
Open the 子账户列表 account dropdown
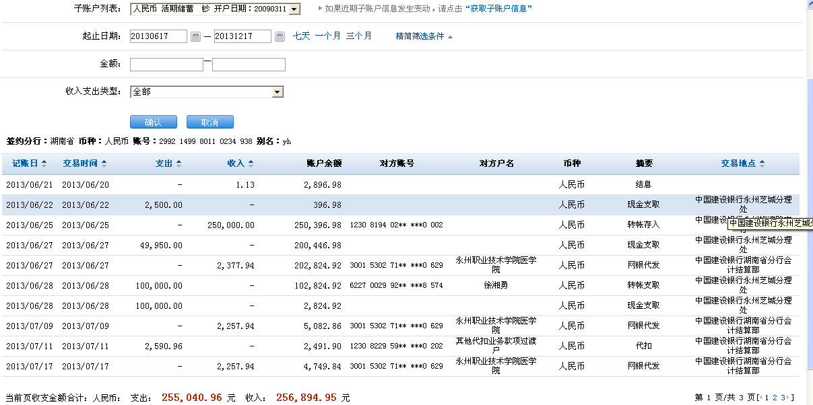tap(295, 9)
